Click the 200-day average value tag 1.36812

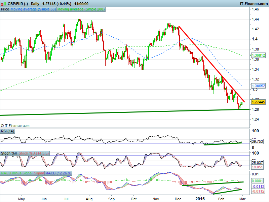(x=258, y=55)
